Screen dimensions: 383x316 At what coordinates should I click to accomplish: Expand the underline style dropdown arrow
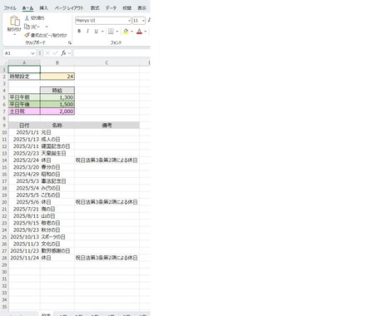click(102, 31)
